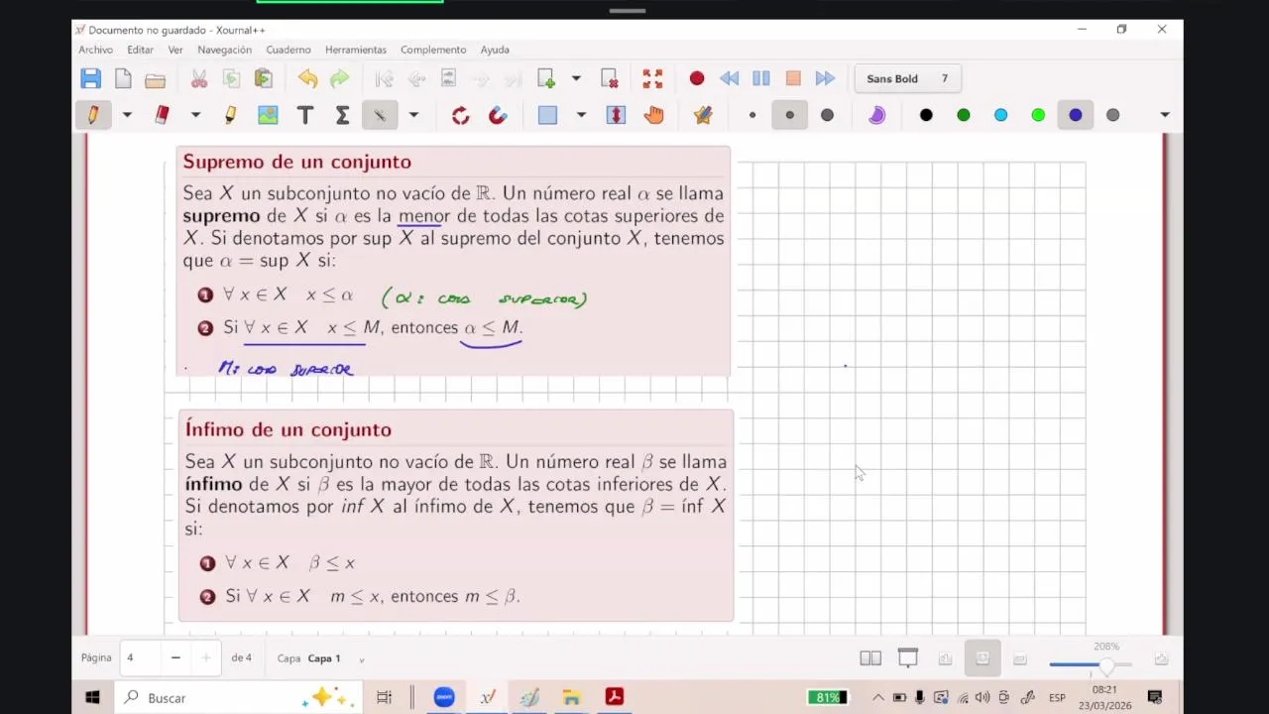Choose the medium line thickness
1269x714 pixels.
coord(789,115)
